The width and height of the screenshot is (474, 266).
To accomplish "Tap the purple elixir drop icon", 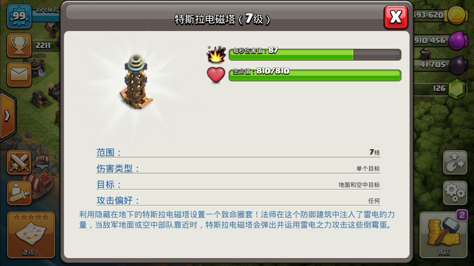I will [457, 41].
